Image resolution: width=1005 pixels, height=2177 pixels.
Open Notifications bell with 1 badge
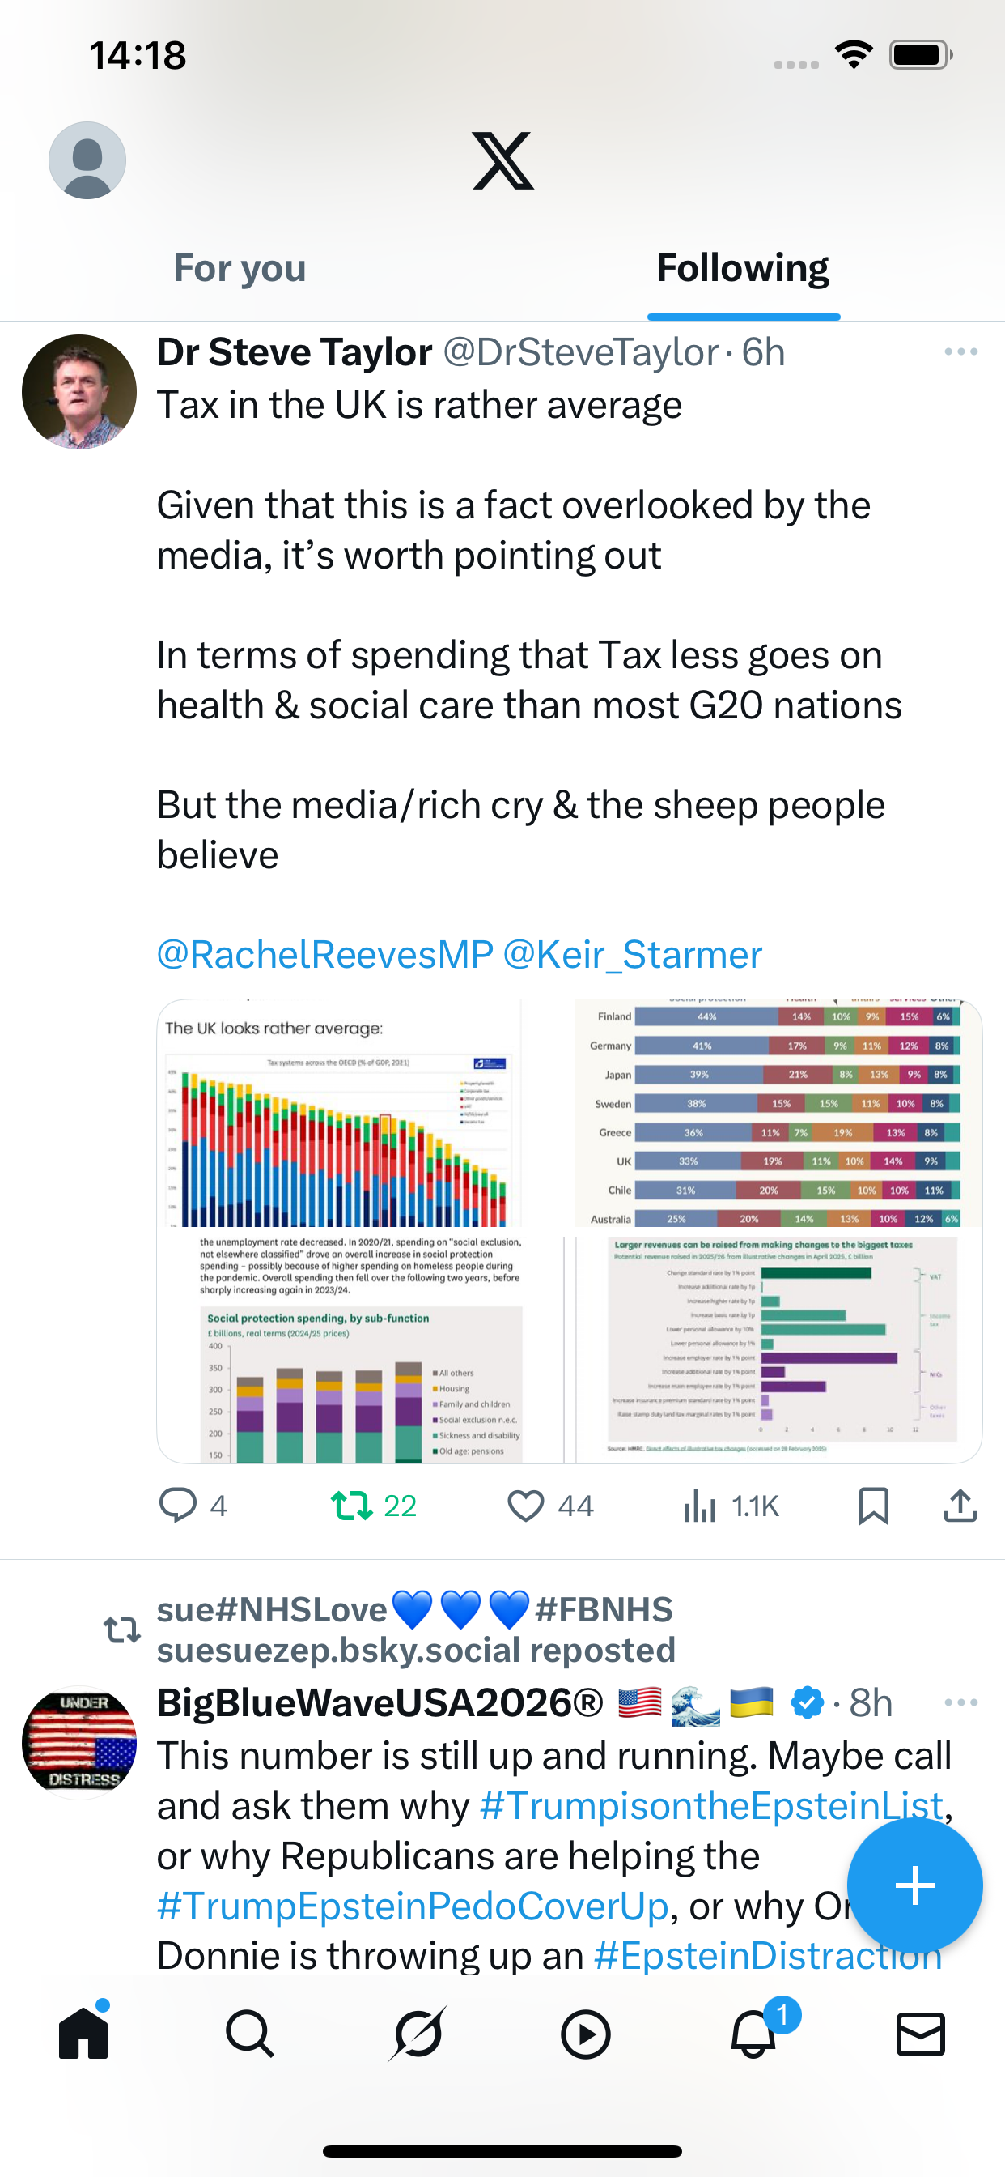click(753, 2034)
